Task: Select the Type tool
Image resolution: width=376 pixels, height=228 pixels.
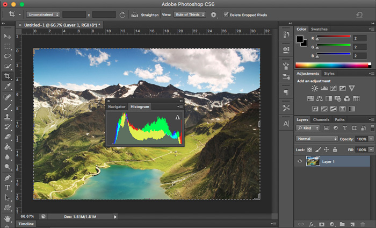Action: point(8,188)
